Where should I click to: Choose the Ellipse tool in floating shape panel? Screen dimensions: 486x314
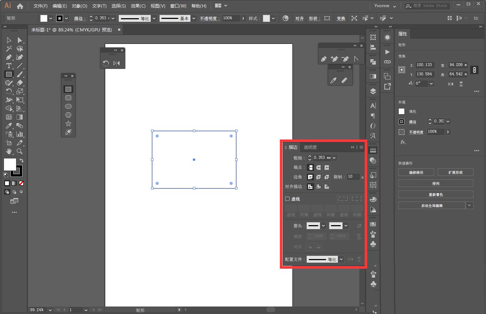point(68,106)
